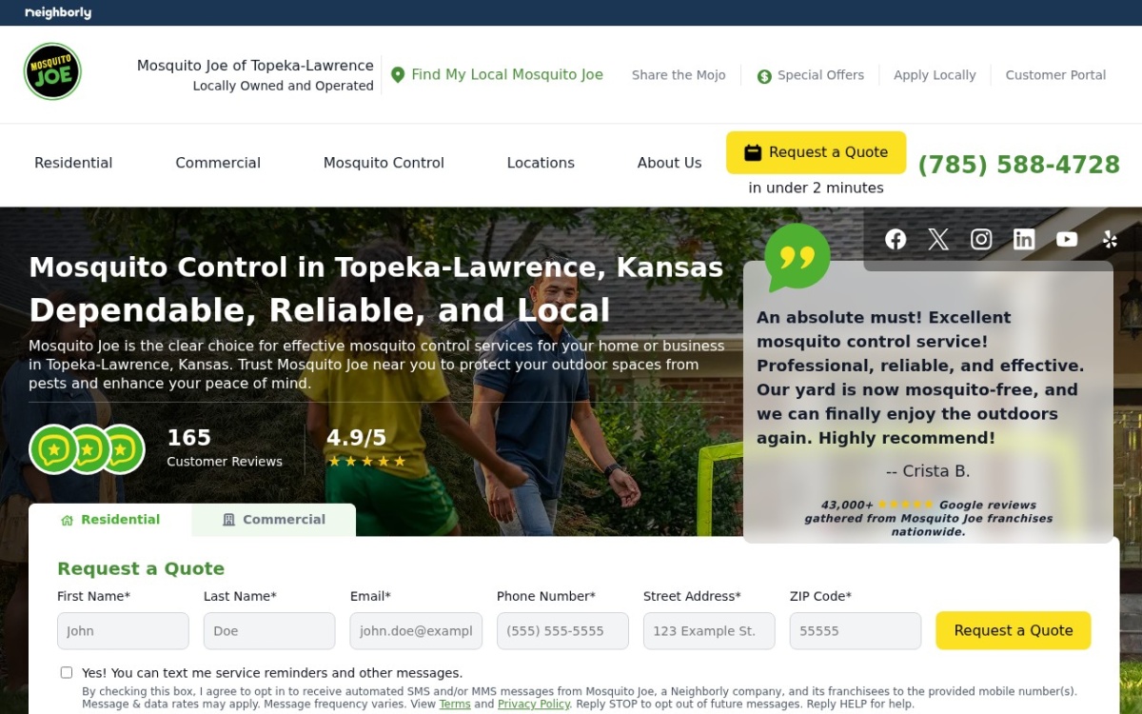Open the LinkedIn social icon
The width and height of the screenshot is (1142, 714).
point(1024,239)
